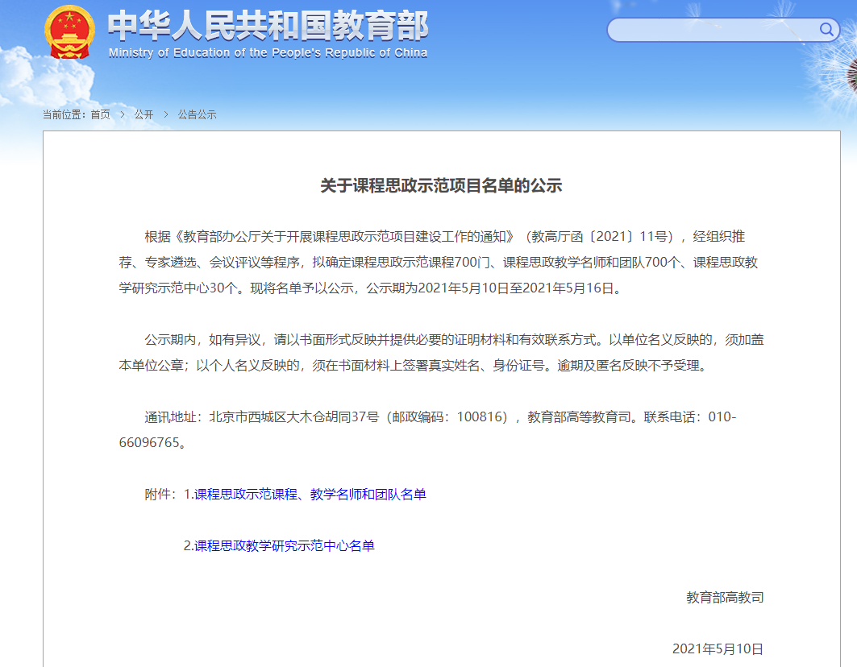Click the chevron between 首页 and 公开
This screenshot has width=857, height=667.
tap(123, 114)
